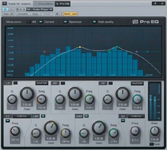Screen dimensions: 167x150
Task: Click the output level meter
Action: click(155, 101)
